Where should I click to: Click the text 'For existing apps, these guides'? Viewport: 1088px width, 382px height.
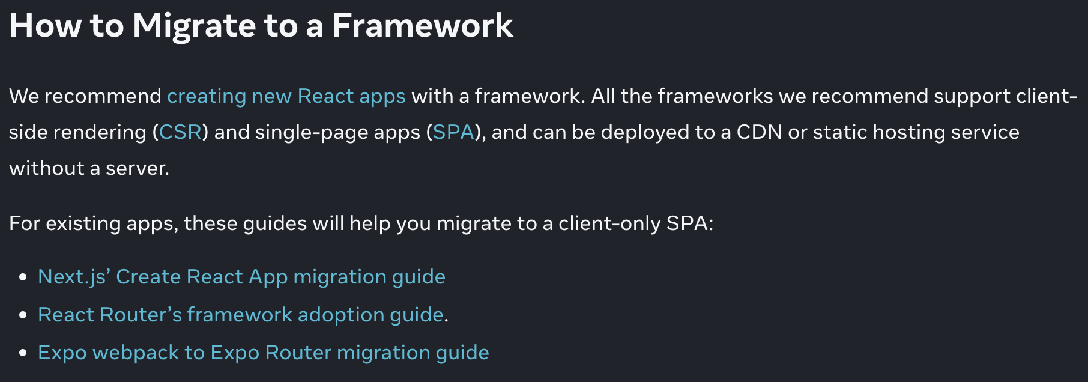click(x=158, y=224)
